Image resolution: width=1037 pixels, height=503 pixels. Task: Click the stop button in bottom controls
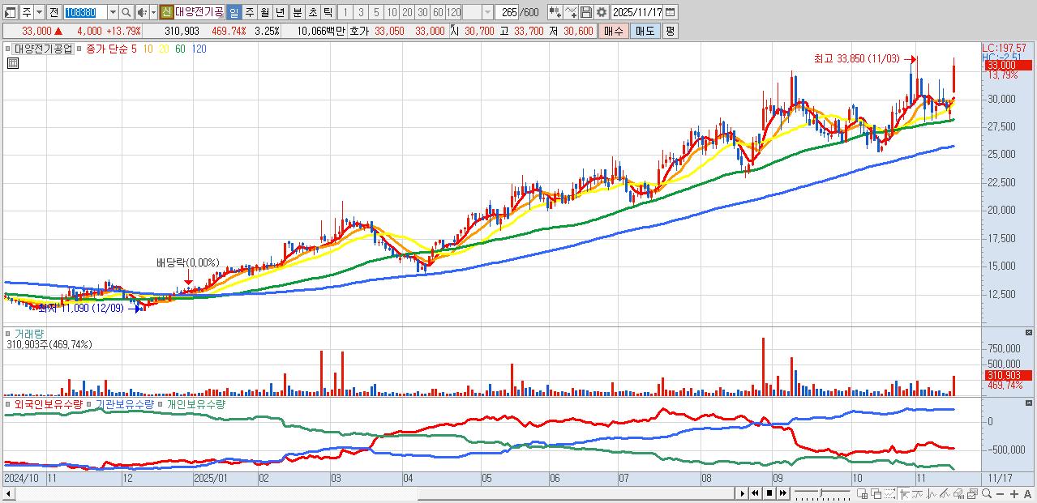769,493
